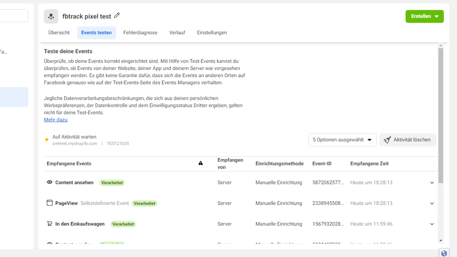The height and width of the screenshot is (257, 457).
Task: Edit the pixel name with the pencil icon
Action: click(x=117, y=15)
